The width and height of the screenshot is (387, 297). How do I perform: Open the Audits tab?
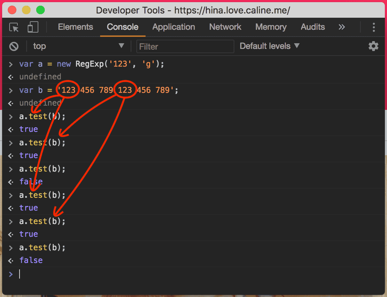coord(312,27)
